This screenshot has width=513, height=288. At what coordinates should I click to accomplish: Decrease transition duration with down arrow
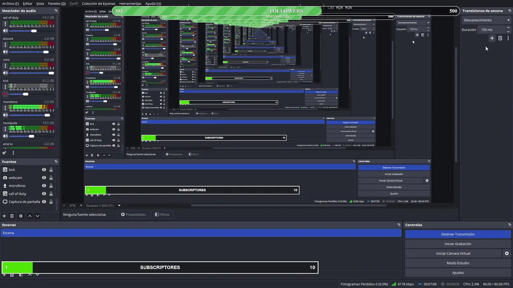click(509, 31)
